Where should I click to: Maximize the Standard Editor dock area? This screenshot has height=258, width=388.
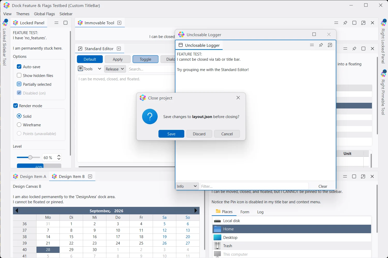tap(363, 49)
